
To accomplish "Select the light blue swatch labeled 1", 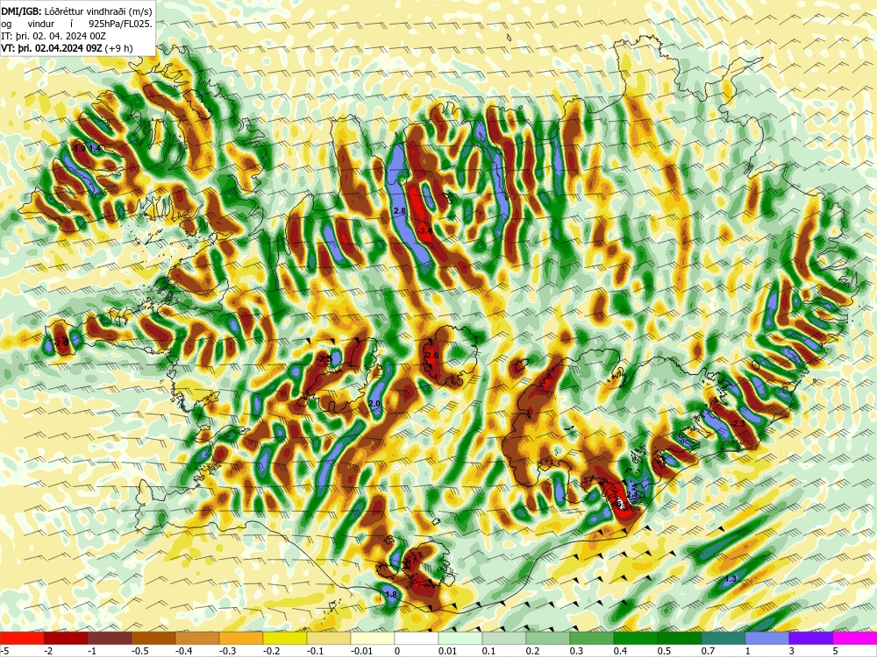I will 767,638.
